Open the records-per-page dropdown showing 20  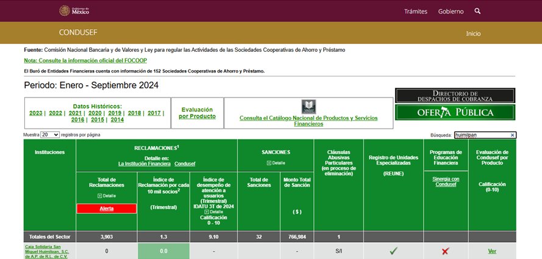[x=50, y=135]
